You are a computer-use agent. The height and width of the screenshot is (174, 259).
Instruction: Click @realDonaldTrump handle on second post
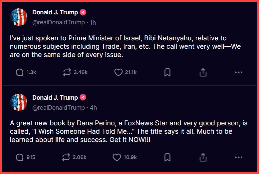click(x=58, y=108)
